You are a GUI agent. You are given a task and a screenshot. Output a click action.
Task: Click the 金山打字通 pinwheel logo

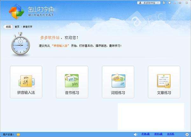pyautogui.click(x=17, y=12)
